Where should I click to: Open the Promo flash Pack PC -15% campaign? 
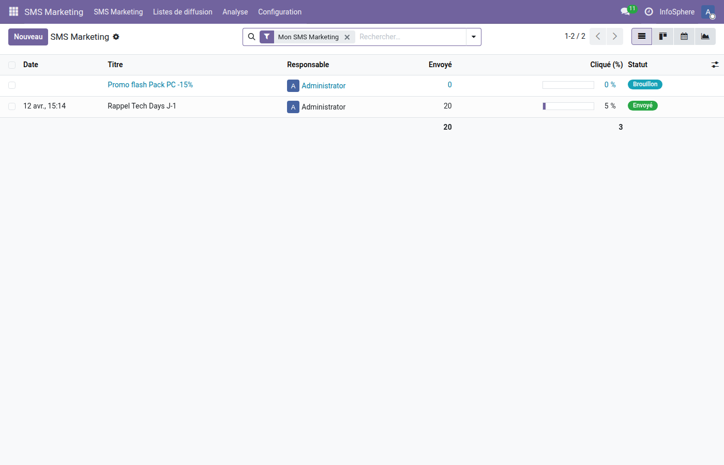[x=150, y=85]
